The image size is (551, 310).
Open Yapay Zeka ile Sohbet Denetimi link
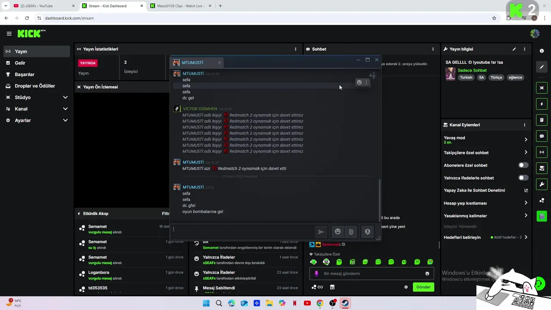click(526, 190)
